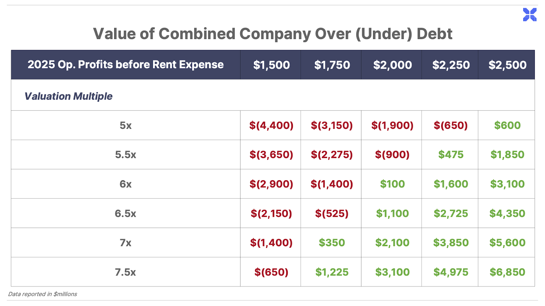This screenshot has height=306, width=545.
Task: Select the 6.5x row label
Action: click(125, 214)
